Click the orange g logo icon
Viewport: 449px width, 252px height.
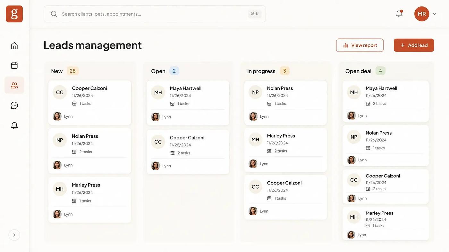coord(14,14)
